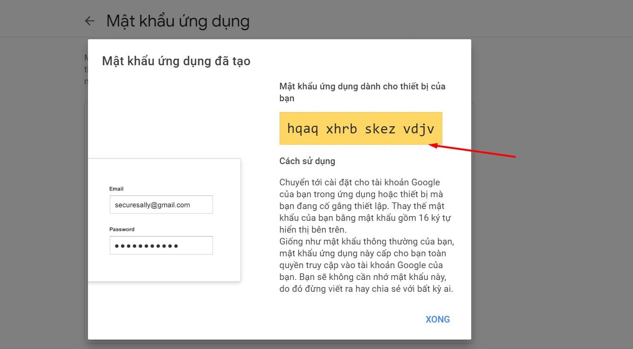Click inside the Password input field
Image resolution: width=633 pixels, height=349 pixels.
[161, 245]
